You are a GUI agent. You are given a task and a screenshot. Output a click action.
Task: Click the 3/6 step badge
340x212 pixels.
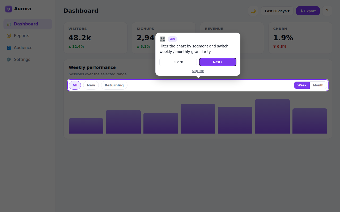pos(172,39)
